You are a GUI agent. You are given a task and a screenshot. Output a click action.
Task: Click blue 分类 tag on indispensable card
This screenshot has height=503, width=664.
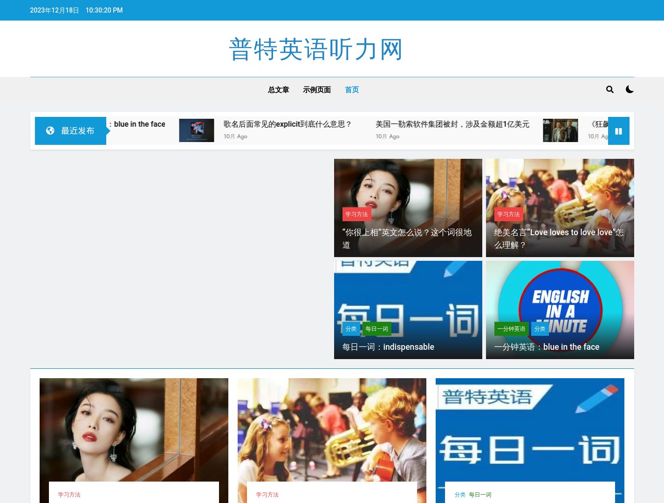tap(351, 329)
